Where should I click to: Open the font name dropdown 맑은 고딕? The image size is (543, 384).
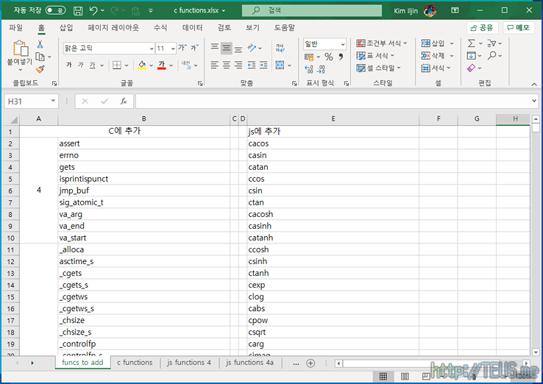pos(152,49)
